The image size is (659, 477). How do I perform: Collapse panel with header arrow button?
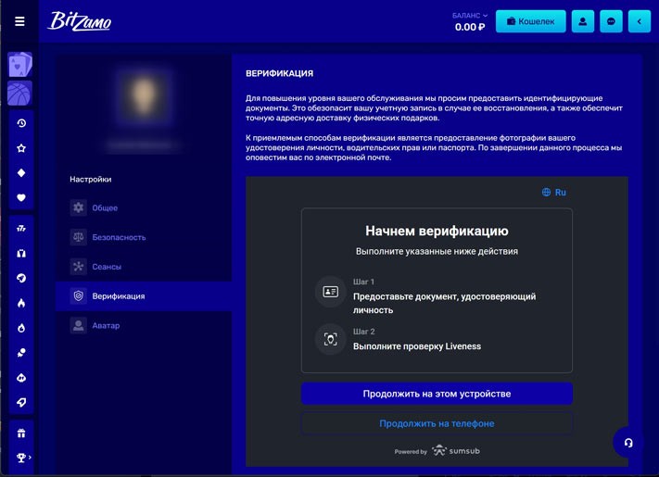click(x=640, y=21)
